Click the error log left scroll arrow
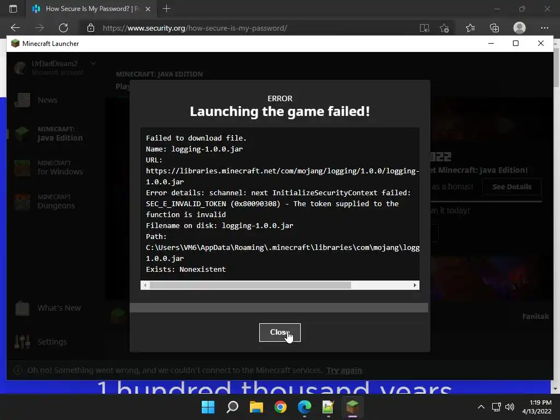The width and height of the screenshot is (560, 420). pos(144,285)
